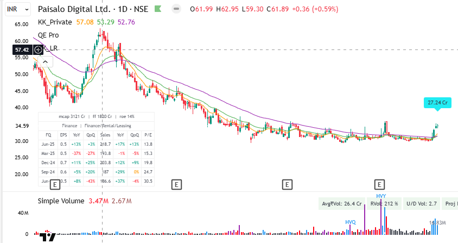This screenshot has height=243, width=458.
Task: Click the mcap 3121 Cr text
Action: pyautogui.click(x=72, y=116)
